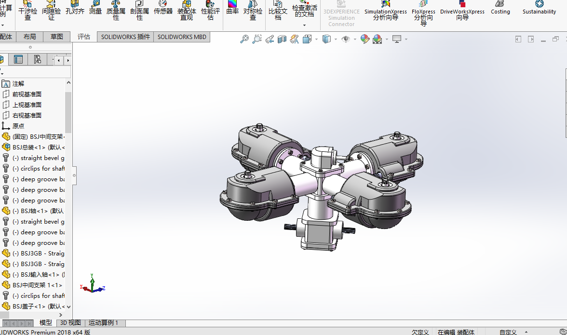Image resolution: width=567 pixels, height=335 pixels.
Task: Launch the 孔对齐 hole alignment check
Action: (75, 8)
